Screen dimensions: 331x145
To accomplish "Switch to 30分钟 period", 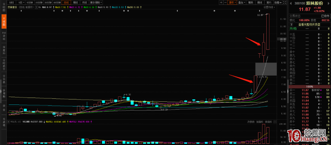I will [x=48, y=2].
